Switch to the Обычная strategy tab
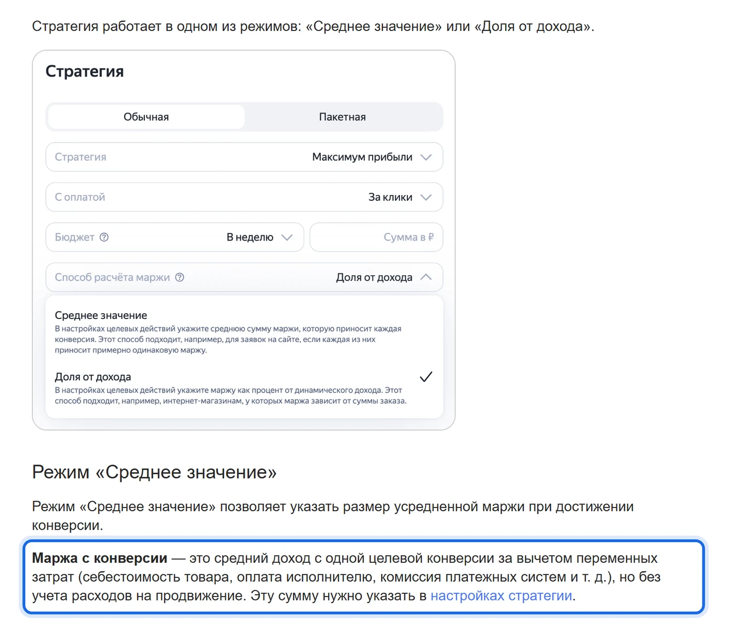The height and width of the screenshot is (620, 735). [x=146, y=117]
